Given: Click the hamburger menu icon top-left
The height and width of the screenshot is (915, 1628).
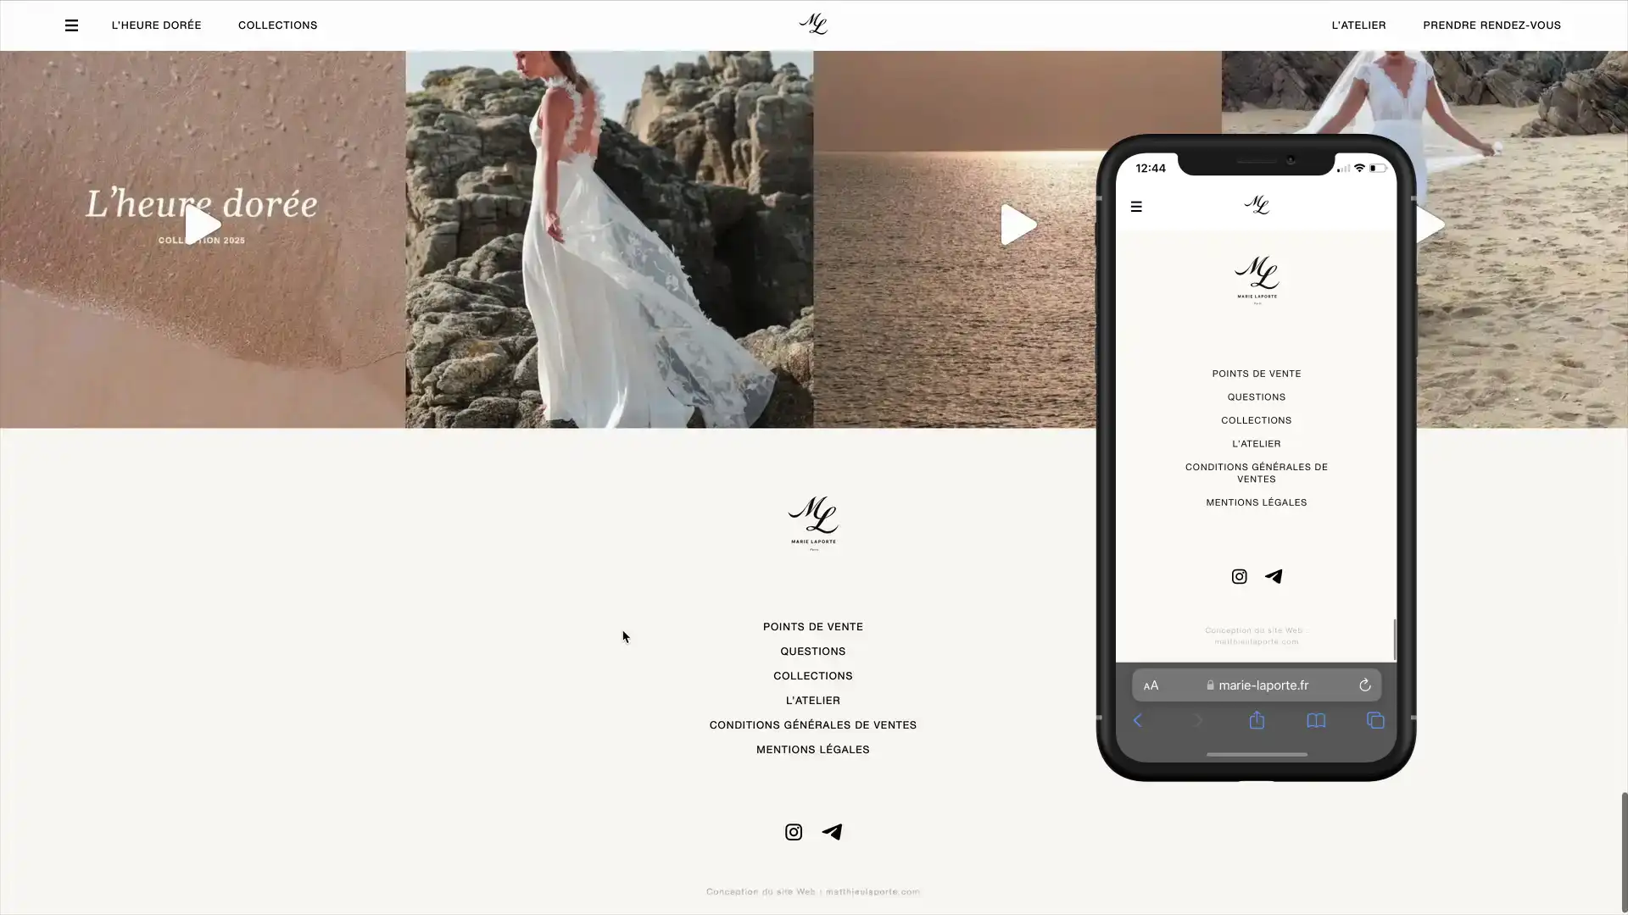Looking at the screenshot, I should [x=70, y=25].
